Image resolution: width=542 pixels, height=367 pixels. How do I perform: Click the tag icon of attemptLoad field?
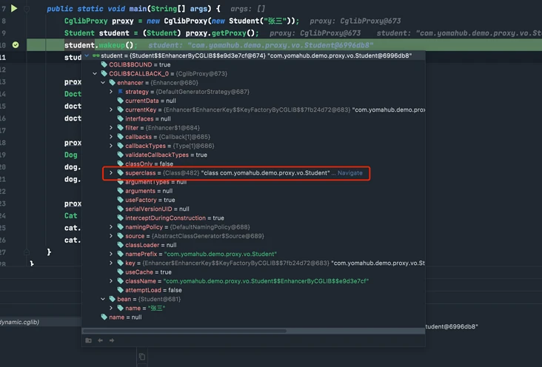(x=120, y=290)
